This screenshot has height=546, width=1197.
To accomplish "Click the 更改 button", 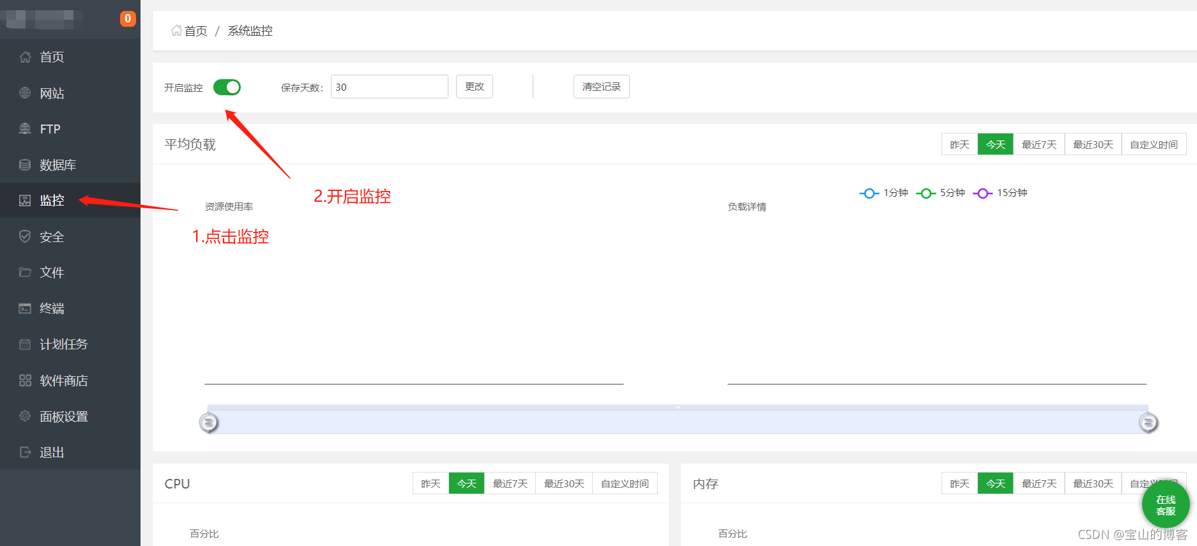I will click(x=474, y=87).
